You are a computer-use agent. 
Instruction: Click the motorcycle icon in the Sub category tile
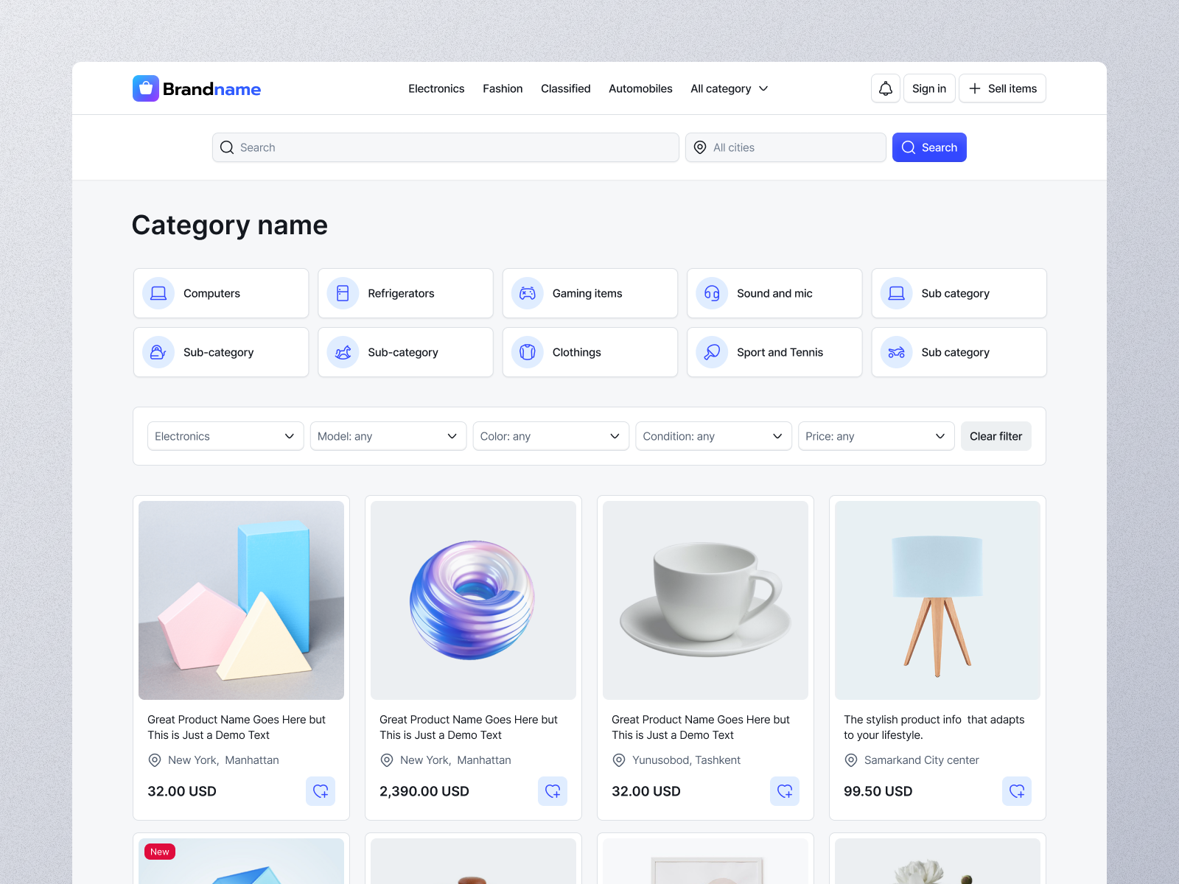click(896, 352)
